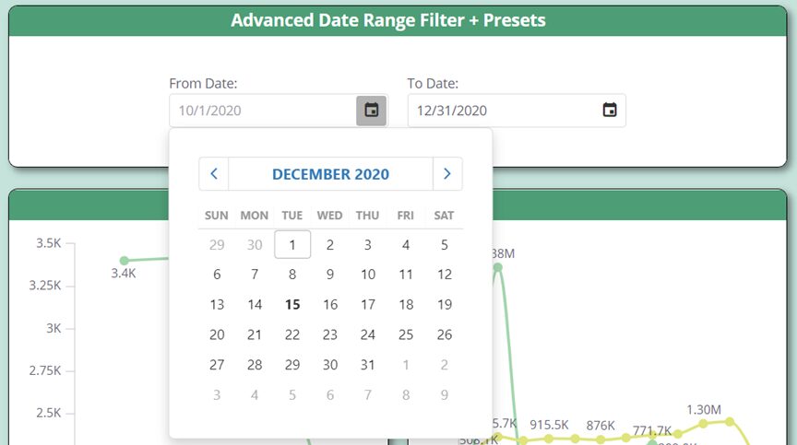
Task: Advance to next month with right chevron
Action: click(447, 174)
